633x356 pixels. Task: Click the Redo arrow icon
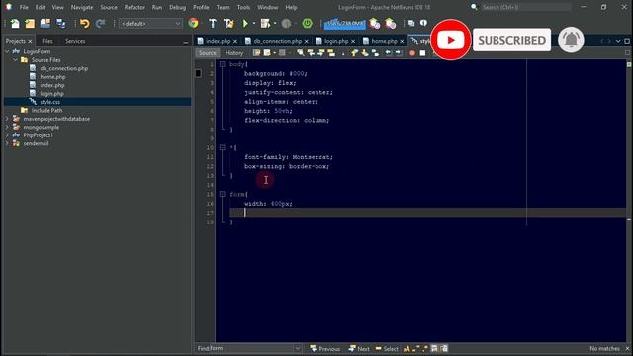point(100,24)
